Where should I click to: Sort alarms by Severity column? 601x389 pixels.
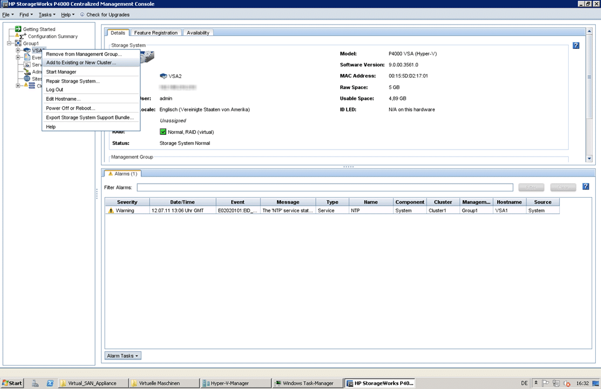click(127, 202)
